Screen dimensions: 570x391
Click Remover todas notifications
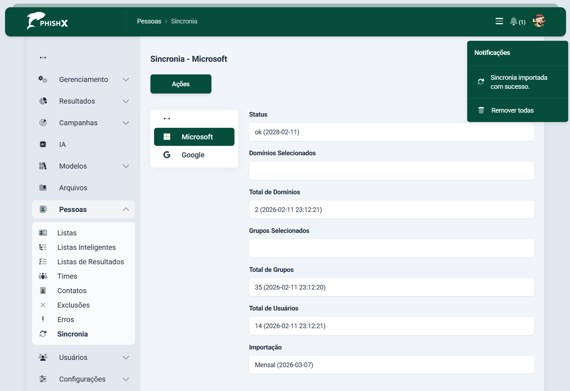[512, 110]
